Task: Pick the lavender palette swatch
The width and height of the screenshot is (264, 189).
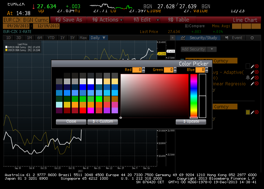Action: coord(115,110)
